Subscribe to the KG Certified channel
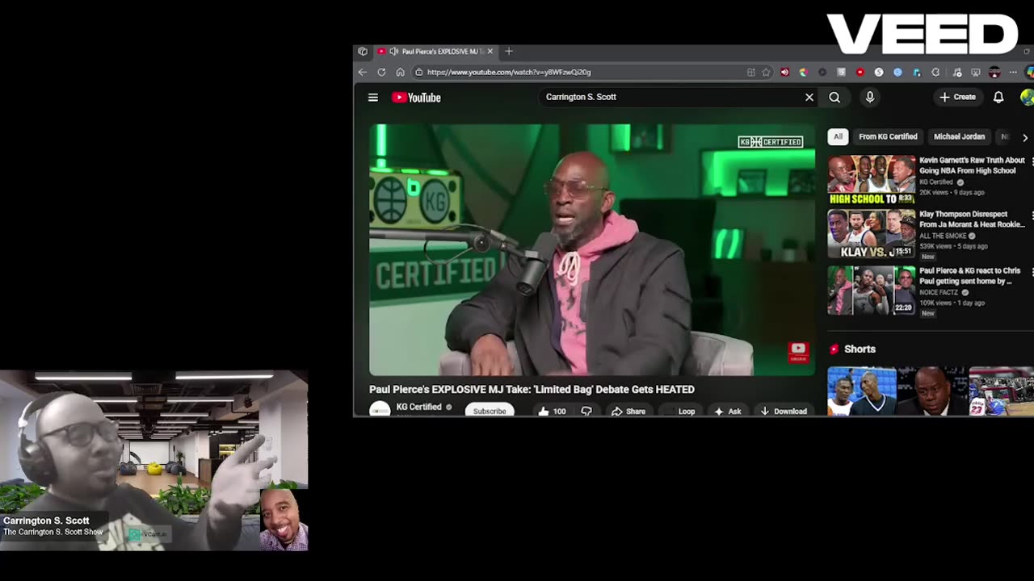This screenshot has width=1034, height=581. coord(490,411)
